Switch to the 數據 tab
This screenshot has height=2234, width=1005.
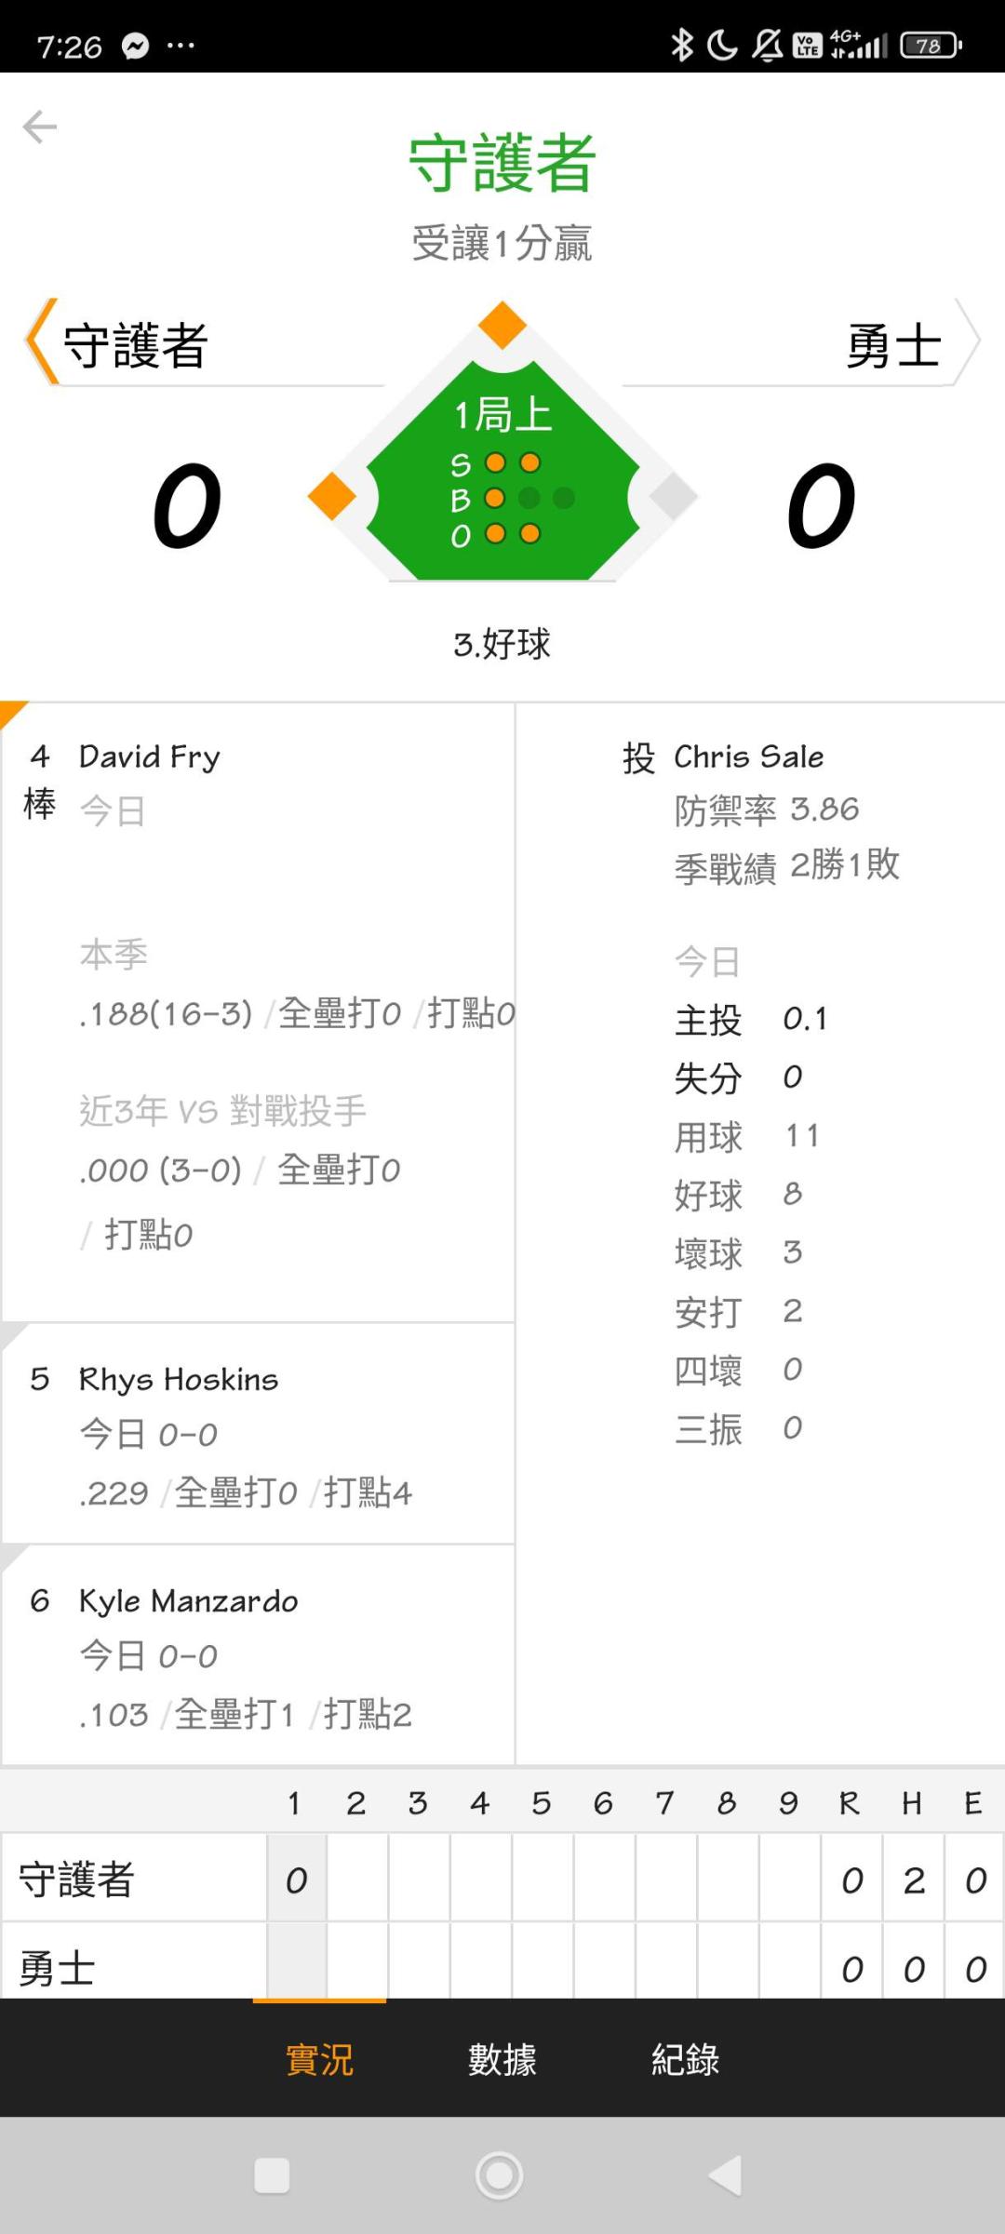(x=502, y=2059)
